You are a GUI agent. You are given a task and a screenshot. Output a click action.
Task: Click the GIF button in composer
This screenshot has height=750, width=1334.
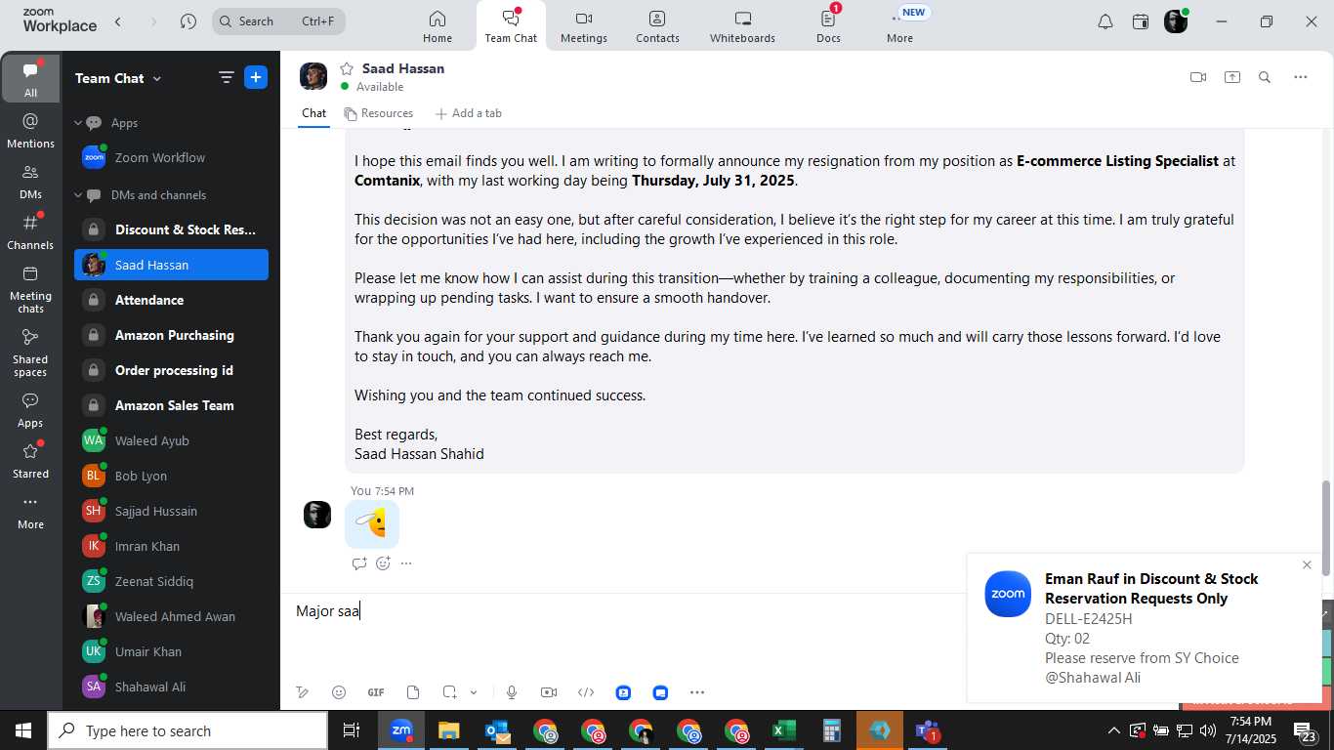tap(376, 692)
